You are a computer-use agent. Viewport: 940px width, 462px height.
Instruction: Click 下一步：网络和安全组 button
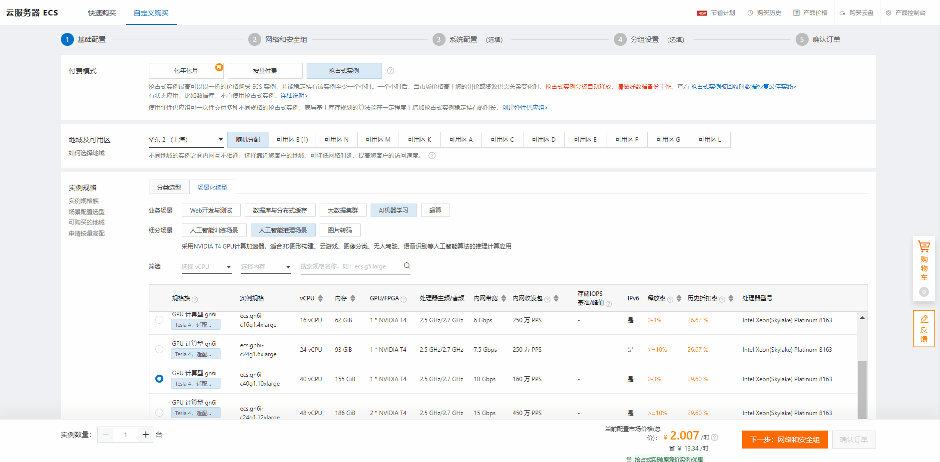click(784, 440)
